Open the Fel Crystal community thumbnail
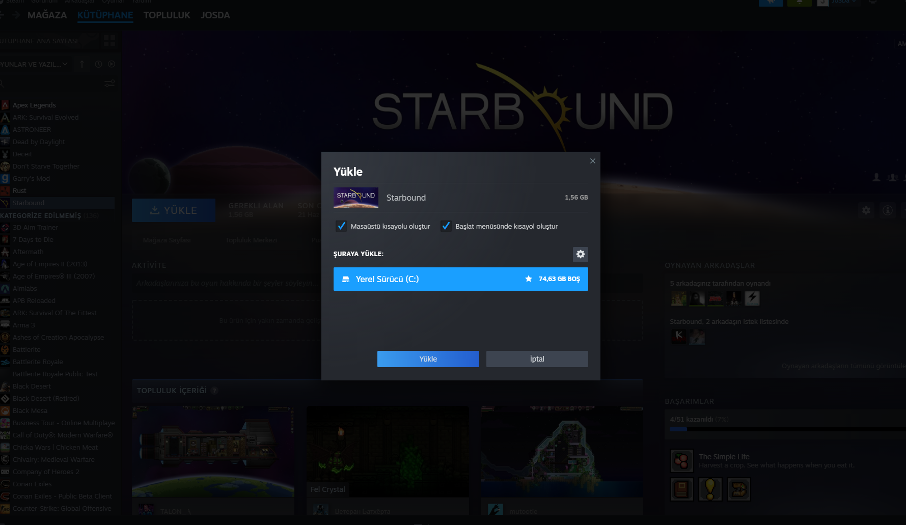Image resolution: width=906 pixels, height=525 pixels. pyautogui.click(x=388, y=451)
